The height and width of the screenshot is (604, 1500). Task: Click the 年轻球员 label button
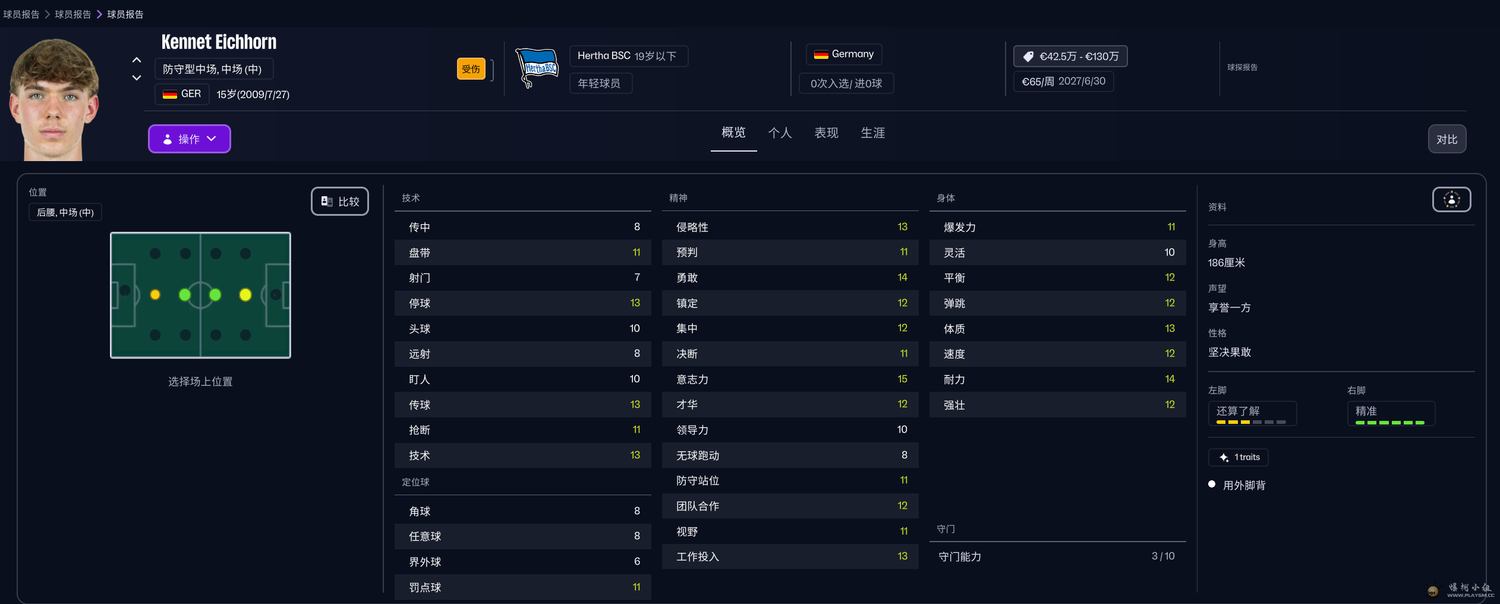(600, 83)
